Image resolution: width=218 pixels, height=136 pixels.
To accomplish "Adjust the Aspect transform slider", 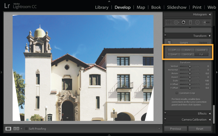I will [x=190, y=77].
